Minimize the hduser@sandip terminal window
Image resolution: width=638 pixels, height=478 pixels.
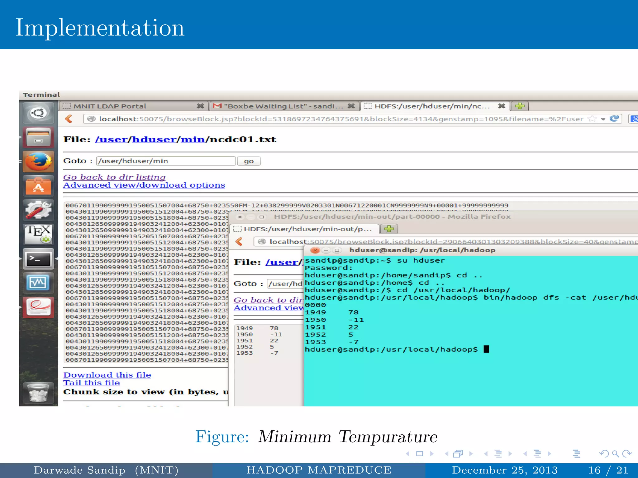326,250
